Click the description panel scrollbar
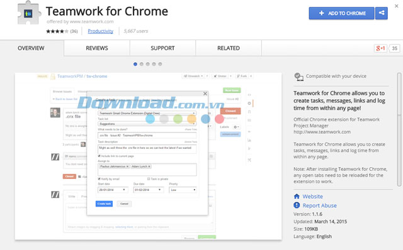This screenshot has width=403, height=250. click(399, 129)
